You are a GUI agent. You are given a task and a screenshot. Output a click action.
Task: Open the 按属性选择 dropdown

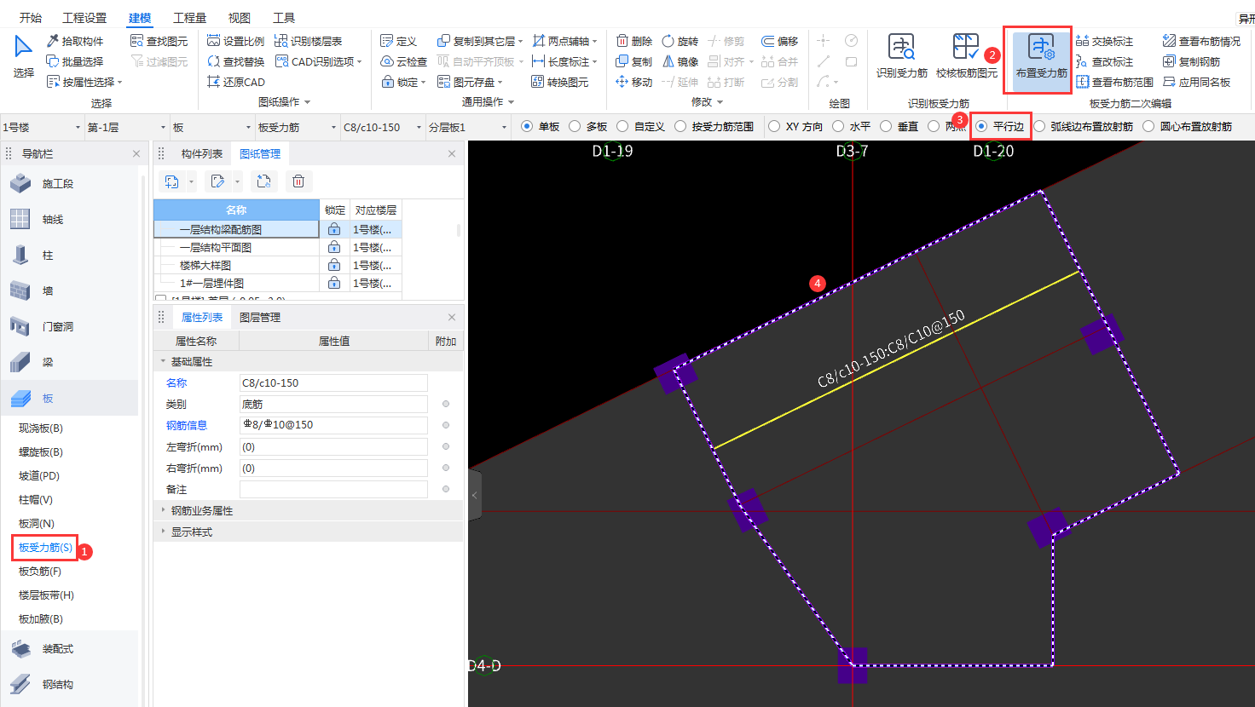(84, 82)
